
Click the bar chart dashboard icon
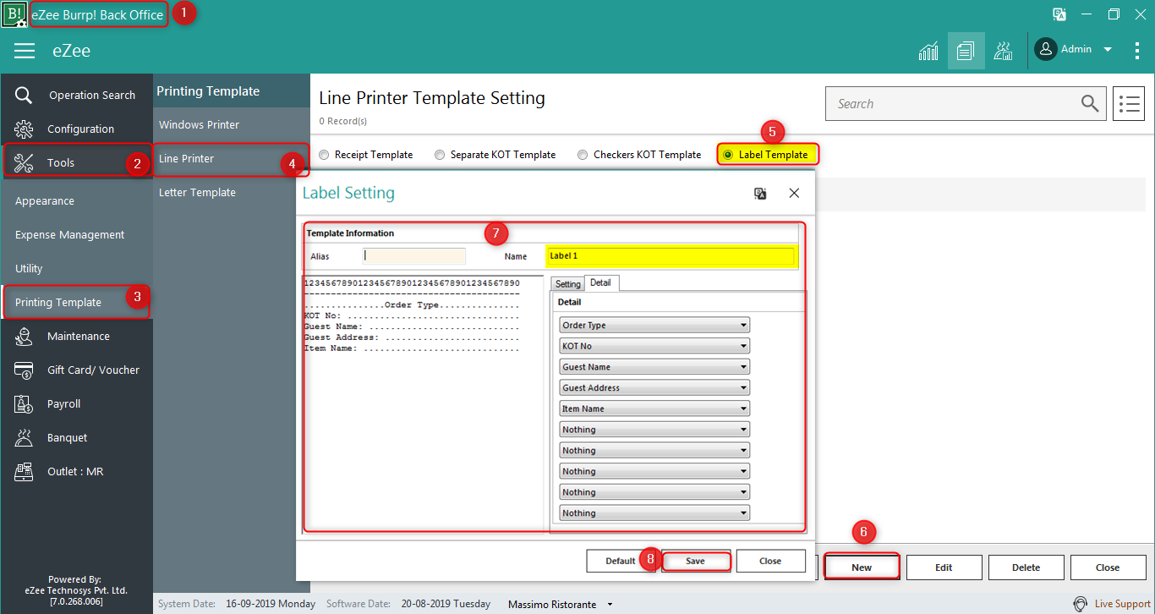928,51
